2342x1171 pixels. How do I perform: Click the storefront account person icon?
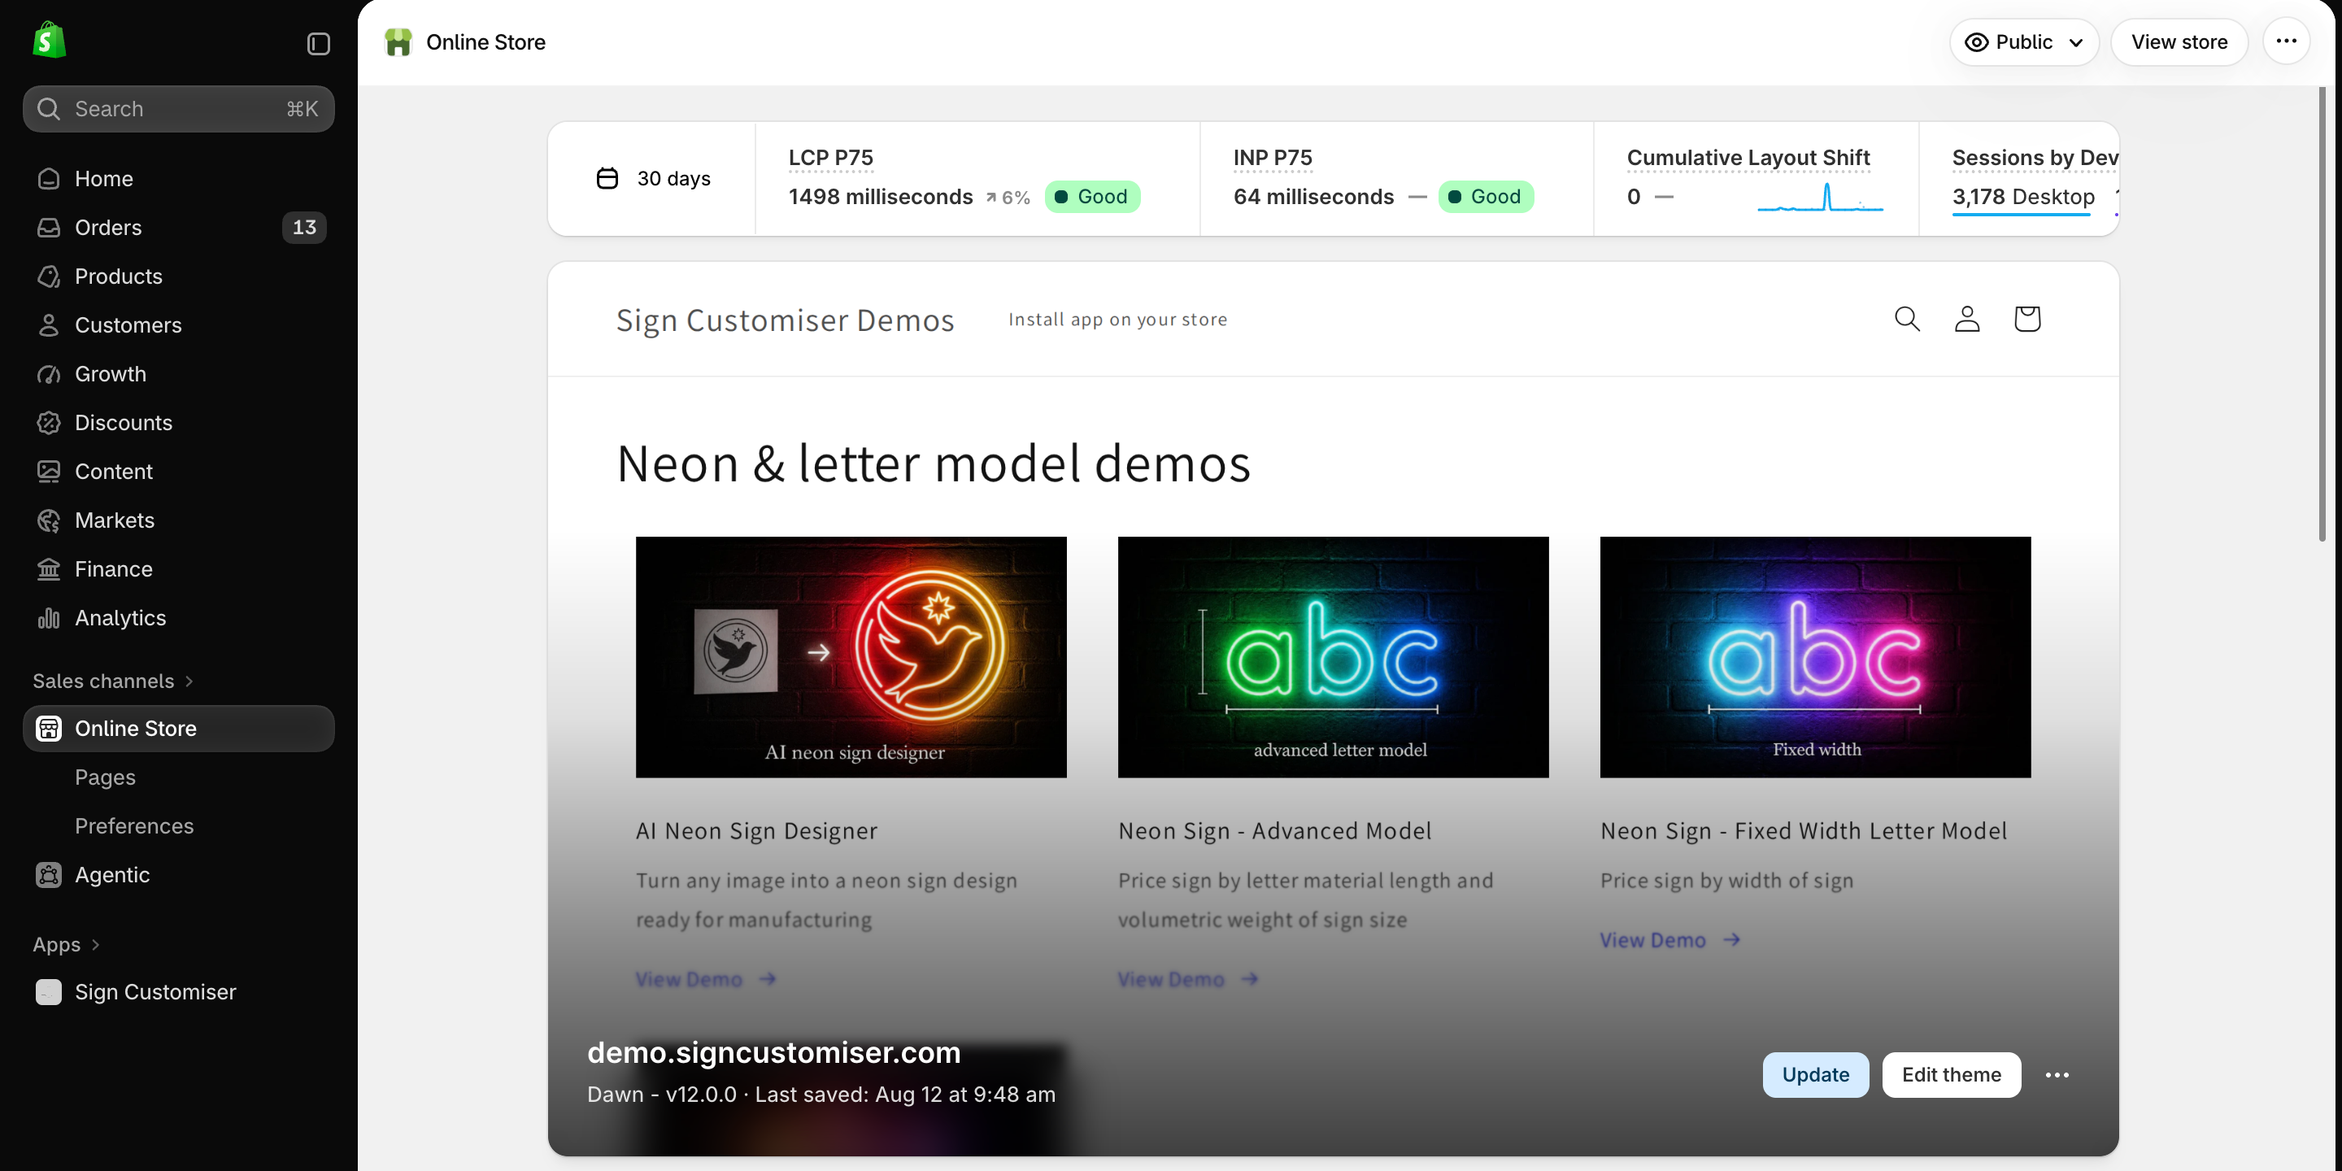pyautogui.click(x=1966, y=319)
